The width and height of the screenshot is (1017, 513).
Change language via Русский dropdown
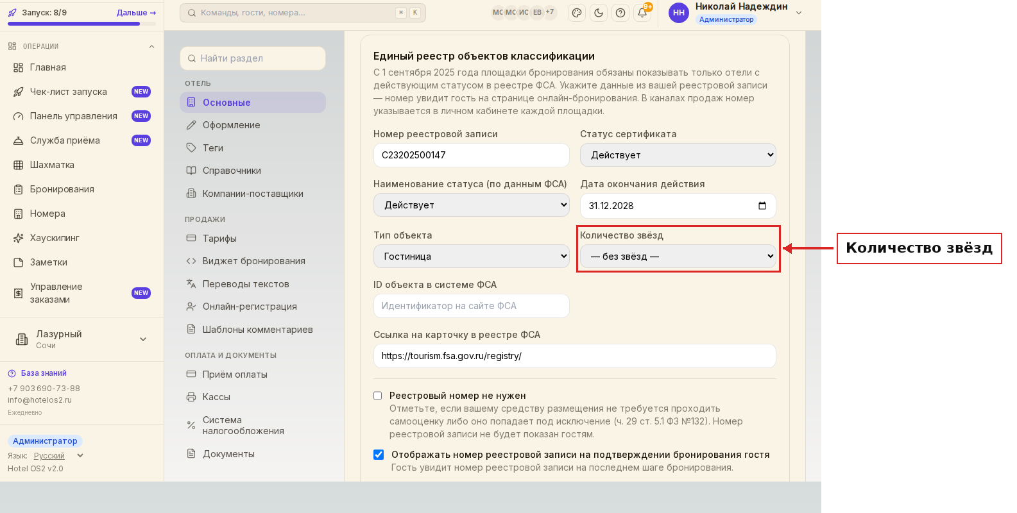(x=58, y=456)
